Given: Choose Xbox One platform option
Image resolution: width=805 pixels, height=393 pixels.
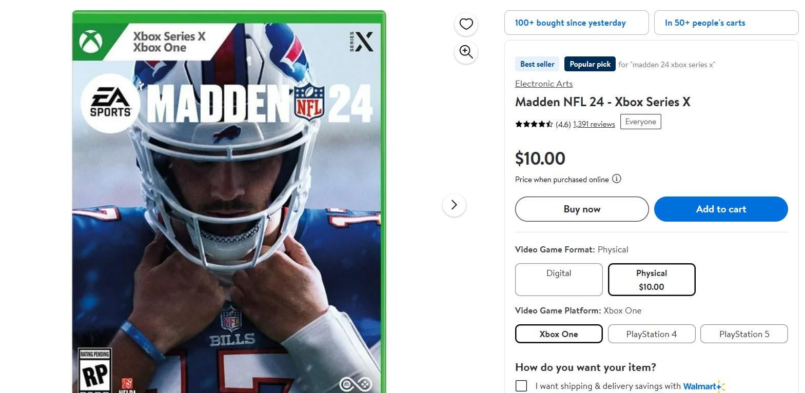Looking at the screenshot, I should 559,334.
